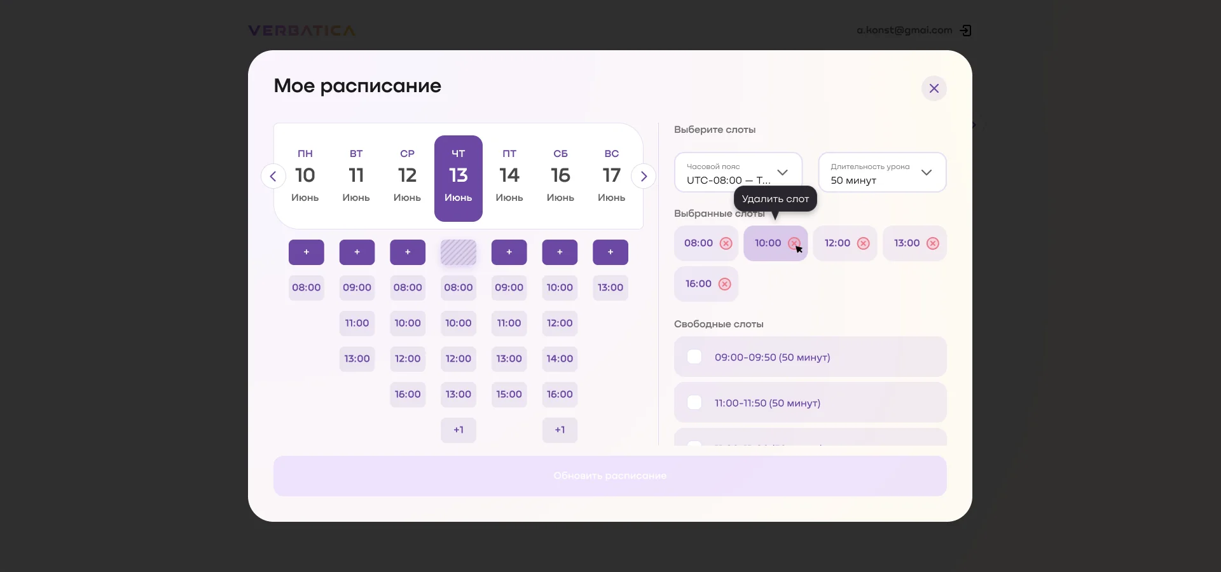Show one more slot under Saturday
Viewport: 1221px width, 572px height.
560,430
